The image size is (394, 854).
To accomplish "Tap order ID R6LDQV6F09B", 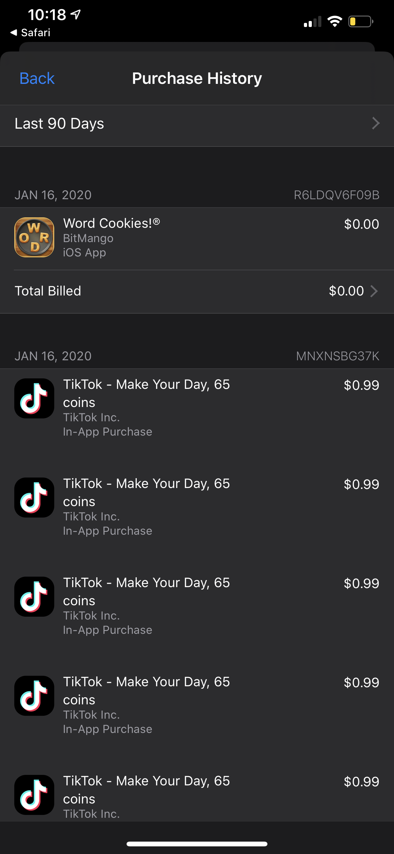I will coord(336,195).
